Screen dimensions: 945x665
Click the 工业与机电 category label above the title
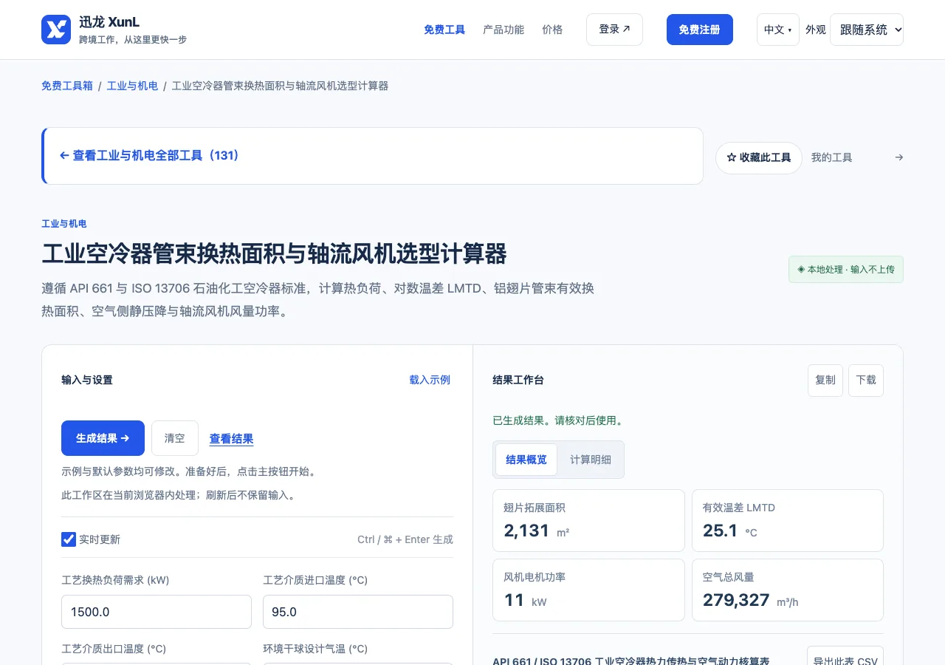(x=64, y=224)
